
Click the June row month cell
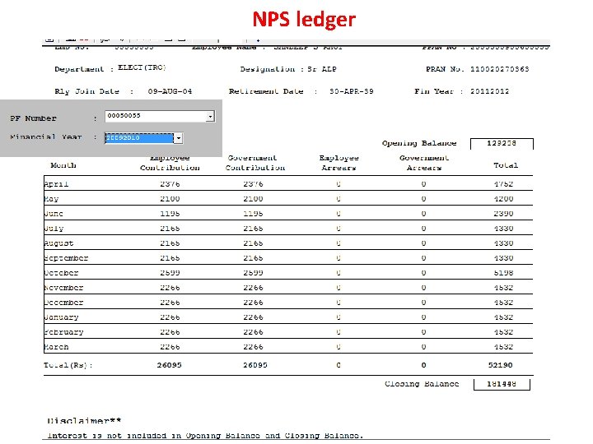tap(54, 214)
